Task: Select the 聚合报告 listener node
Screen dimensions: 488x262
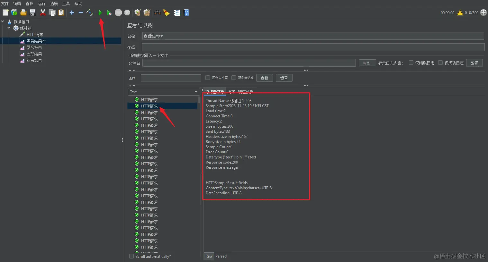Action: (x=34, y=47)
